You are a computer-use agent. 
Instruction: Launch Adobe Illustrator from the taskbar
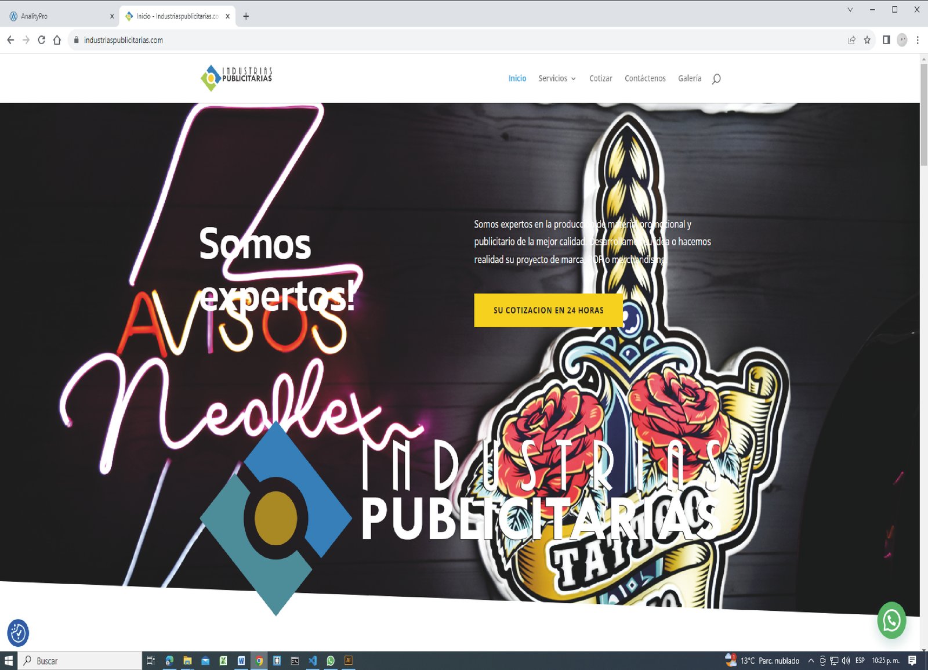[x=349, y=660]
